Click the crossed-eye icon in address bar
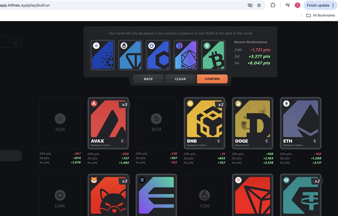This screenshot has height=216, width=338. (x=250, y=5)
